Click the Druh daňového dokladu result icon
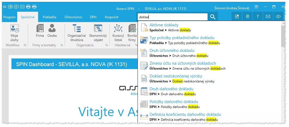Image resolution: width=289 pixels, height=127 pixels. coord(144,91)
